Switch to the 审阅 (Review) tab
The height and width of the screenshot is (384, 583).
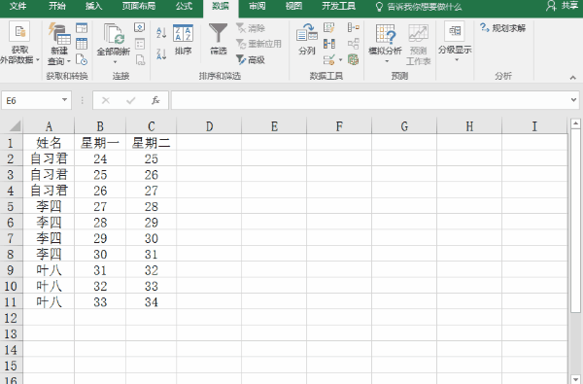(257, 7)
